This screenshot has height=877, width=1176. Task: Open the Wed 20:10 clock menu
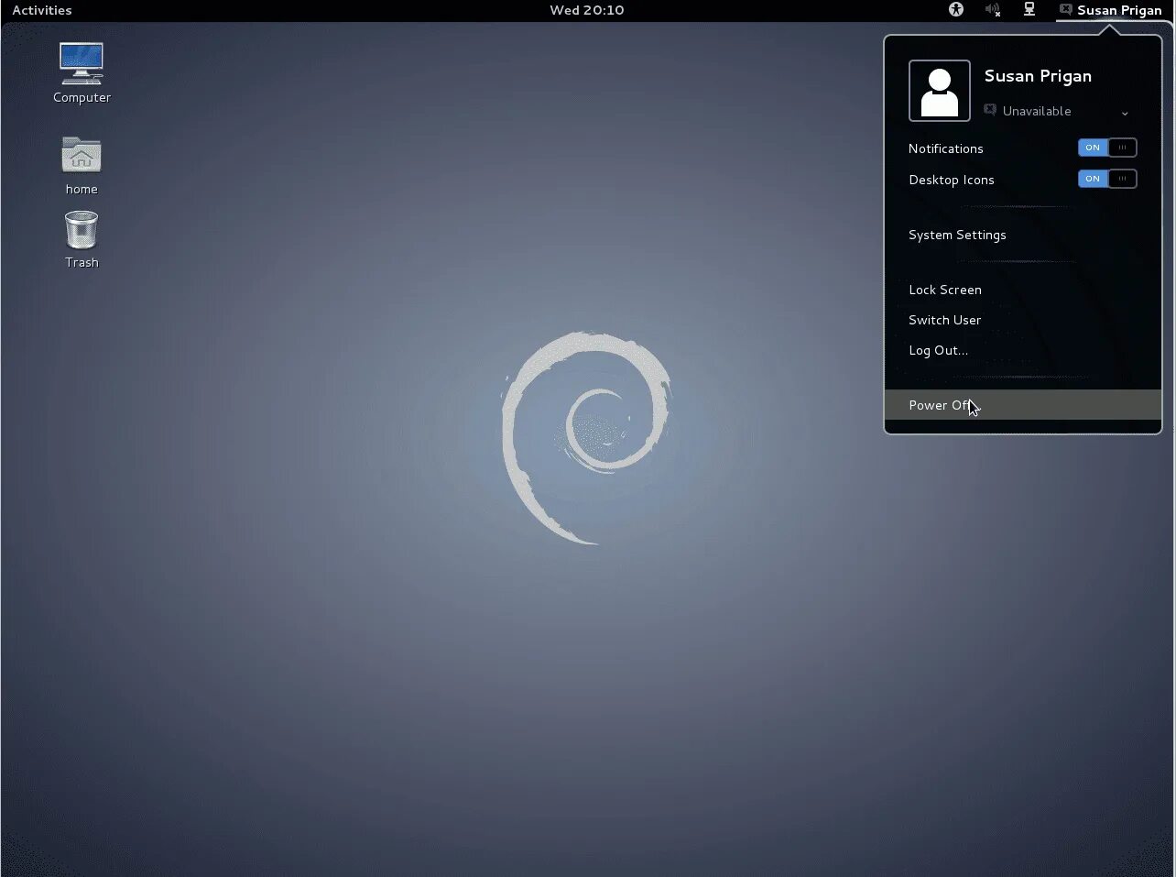click(587, 10)
